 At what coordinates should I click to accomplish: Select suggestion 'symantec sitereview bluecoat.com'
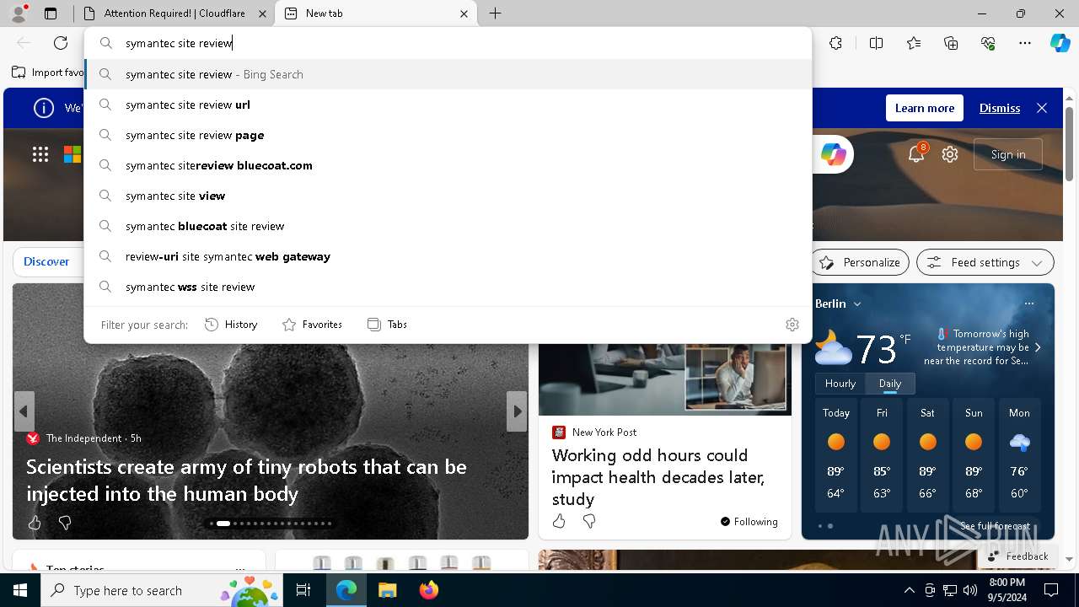448,165
